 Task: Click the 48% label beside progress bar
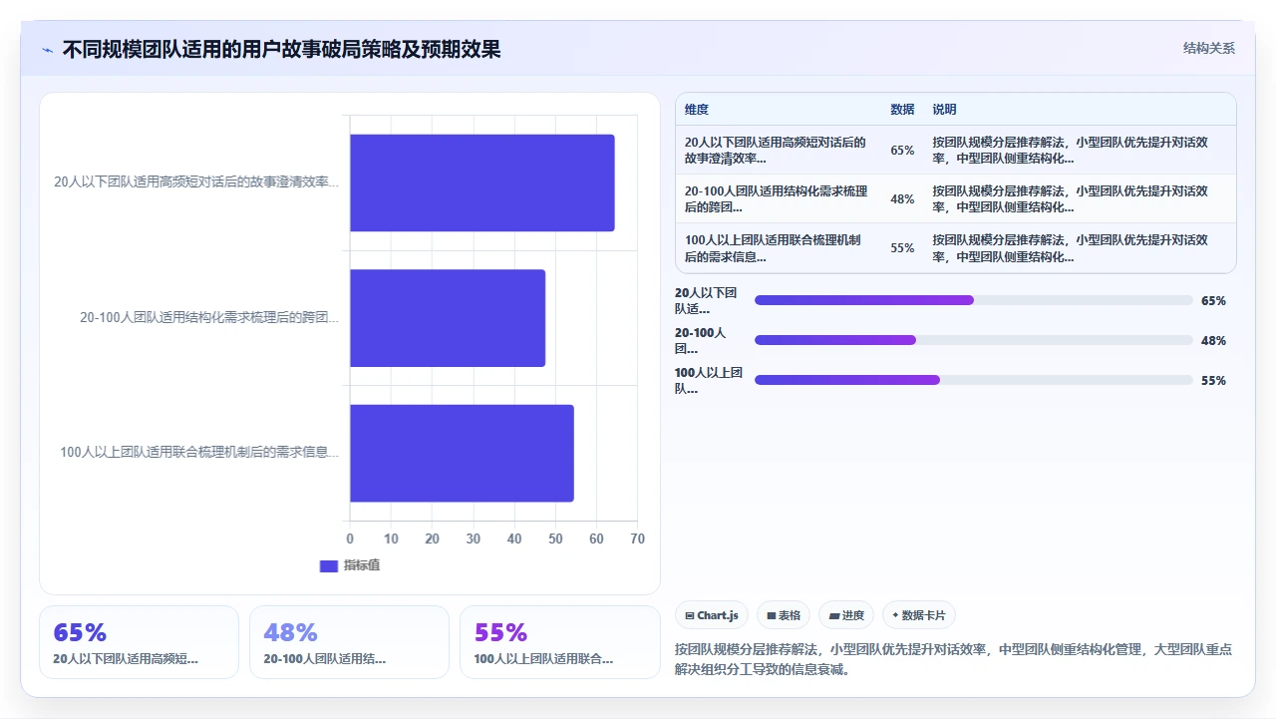point(1213,340)
